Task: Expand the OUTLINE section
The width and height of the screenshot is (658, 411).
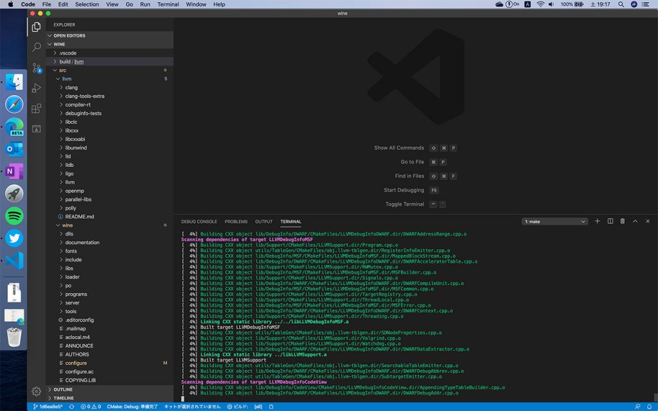Action: click(109, 390)
